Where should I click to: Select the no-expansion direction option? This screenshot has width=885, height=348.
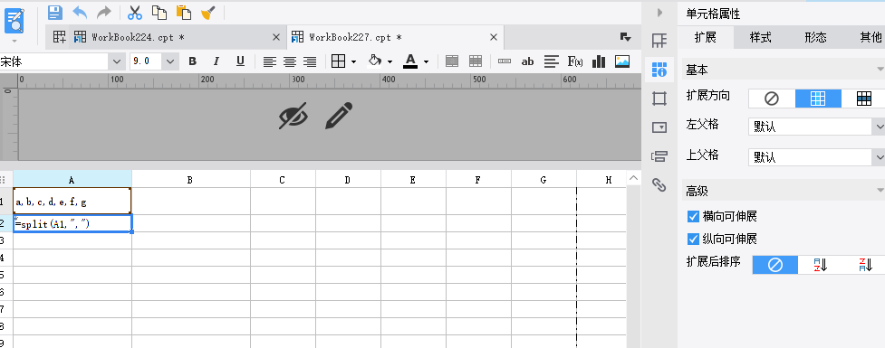click(772, 99)
